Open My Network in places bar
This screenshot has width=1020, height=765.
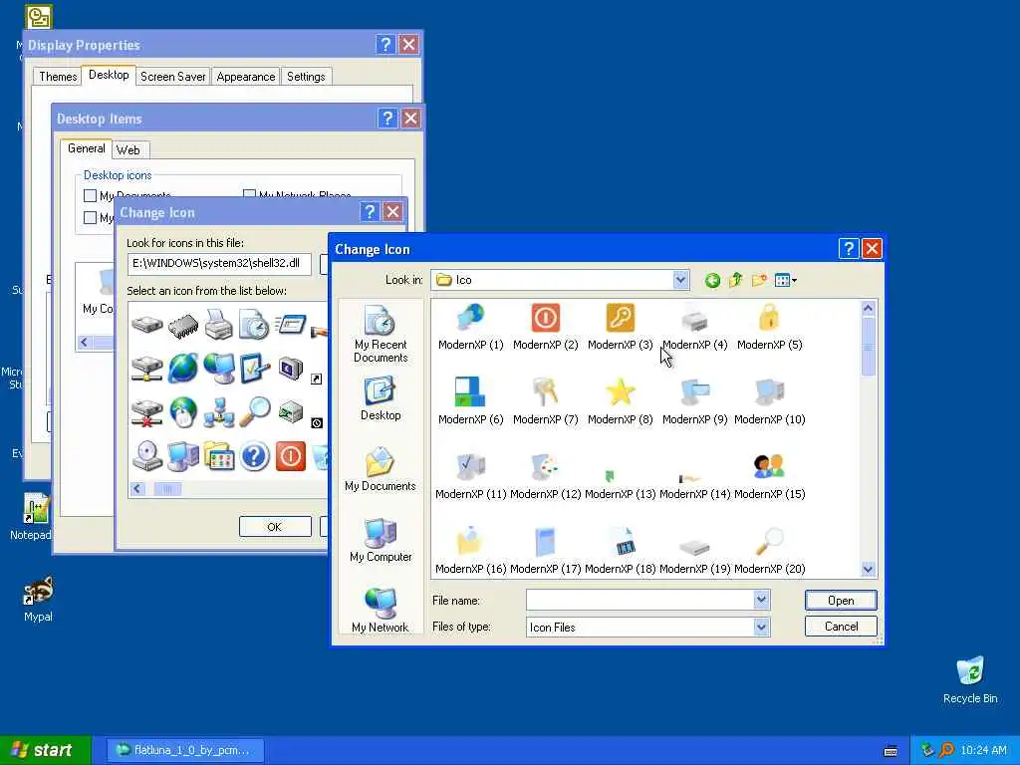click(381, 611)
